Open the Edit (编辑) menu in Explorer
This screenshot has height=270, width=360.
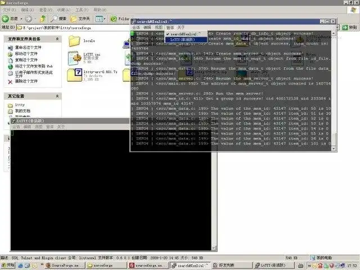point(28,10)
